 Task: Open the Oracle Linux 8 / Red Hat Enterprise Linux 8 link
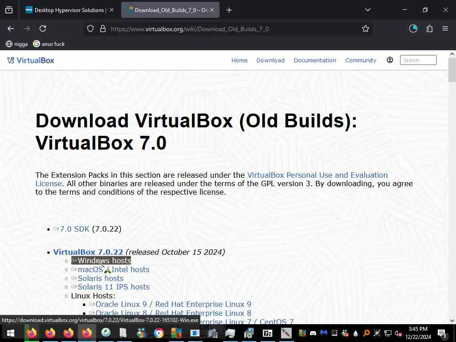tap(173, 313)
